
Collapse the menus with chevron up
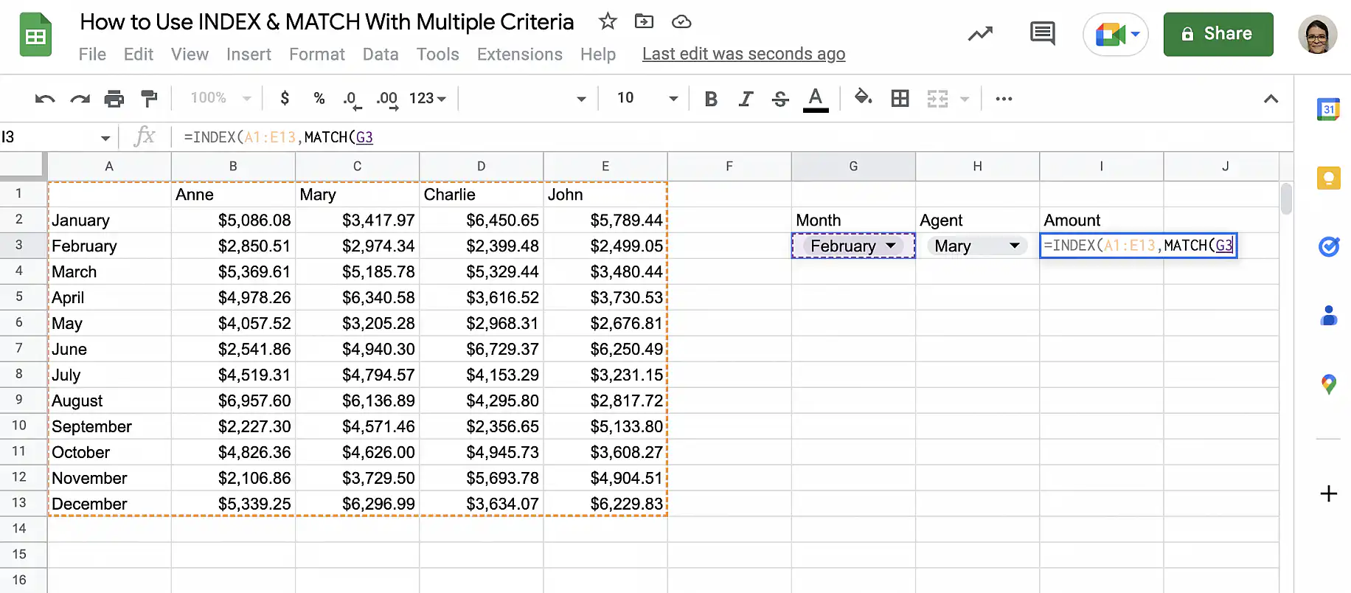tap(1271, 99)
